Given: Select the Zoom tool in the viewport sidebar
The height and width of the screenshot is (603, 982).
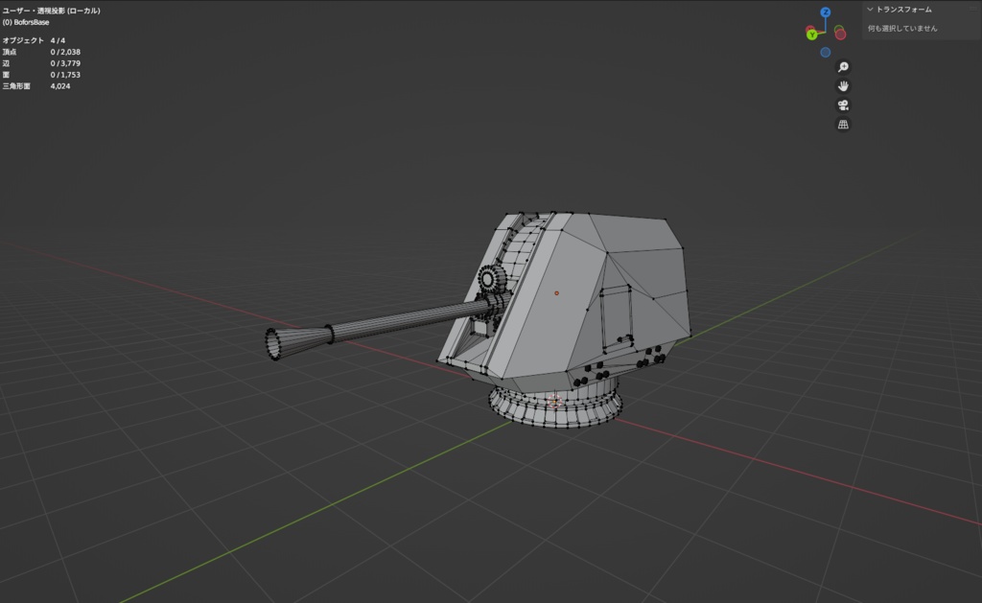Looking at the screenshot, I should [x=843, y=67].
